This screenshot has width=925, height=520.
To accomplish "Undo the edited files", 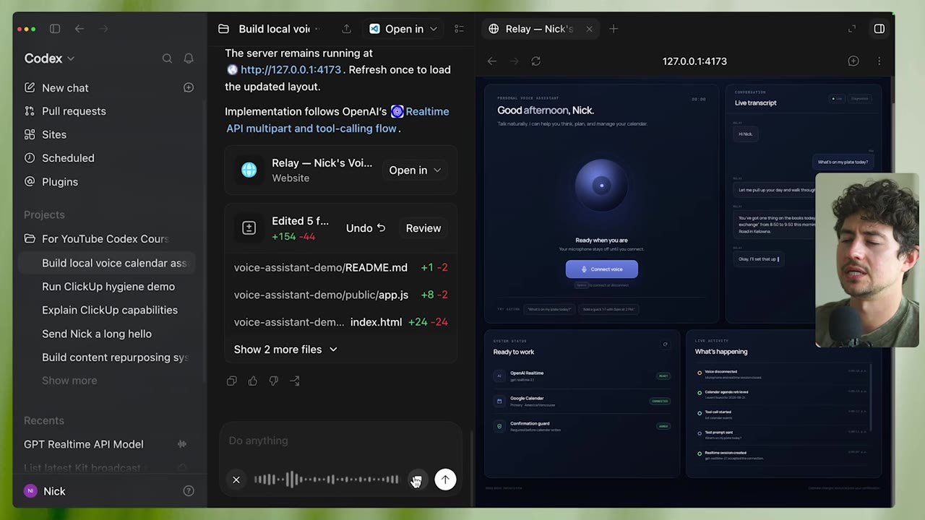I will (x=366, y=228).
